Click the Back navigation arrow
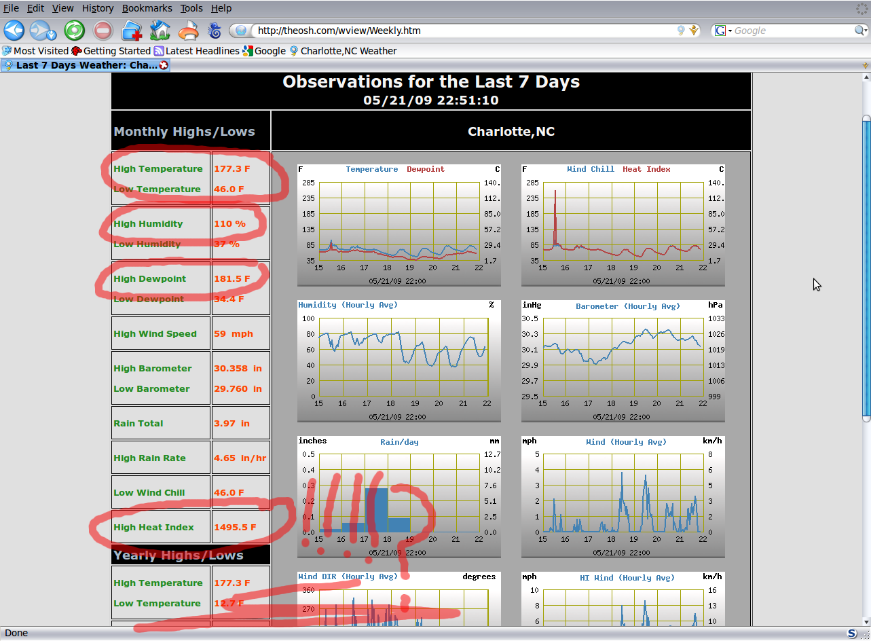The width and height of the screenshot is (871, 641). click(x=14, y=31)
